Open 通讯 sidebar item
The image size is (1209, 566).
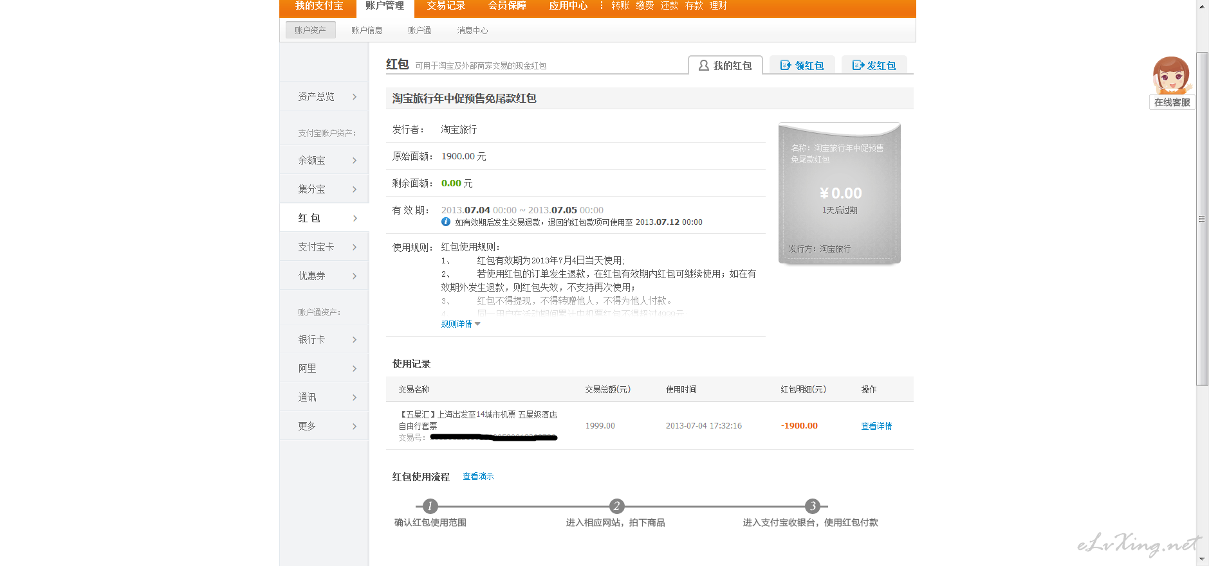point(324,397)
